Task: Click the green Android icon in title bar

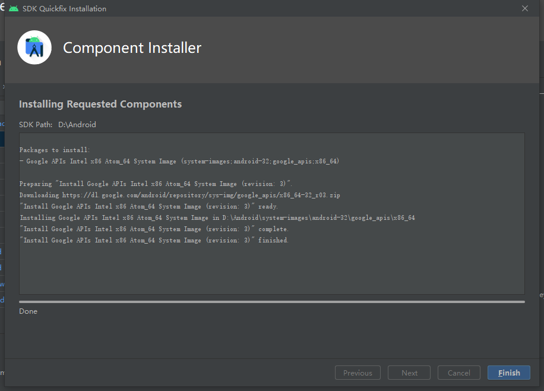Action: 14,8
